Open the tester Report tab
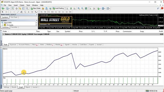The width and height of the screenshot is (164, 92). click(28, 87)
